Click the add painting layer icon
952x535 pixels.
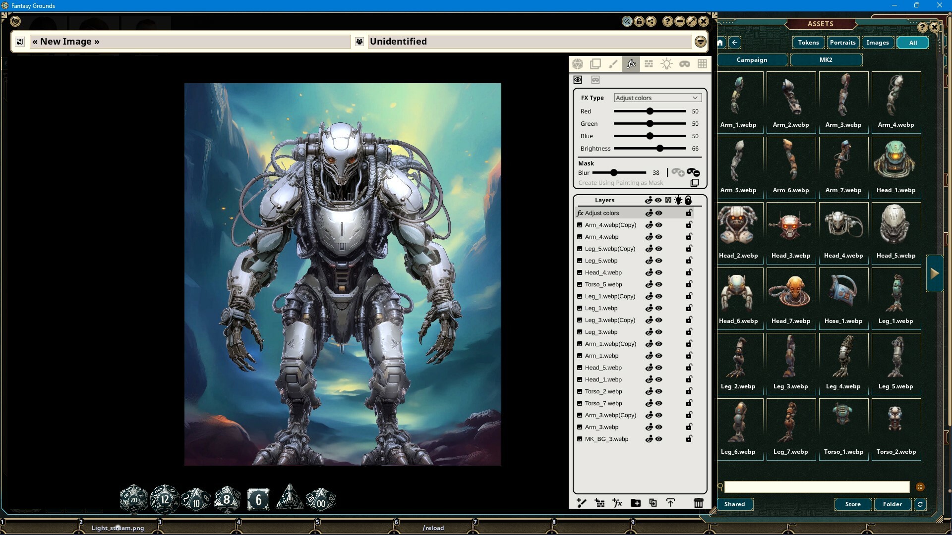(582, 502)
